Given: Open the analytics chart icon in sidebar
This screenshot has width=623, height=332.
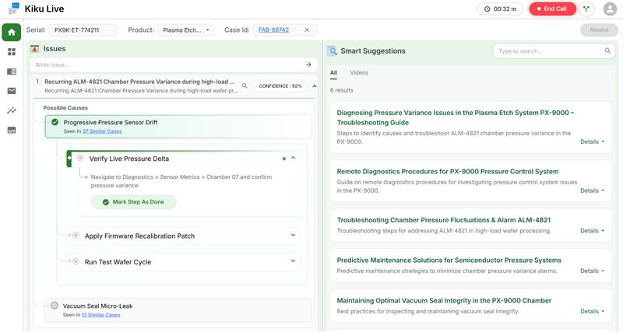Looking at the screenshot, I should pyautogui.click(x=12, y=110).
